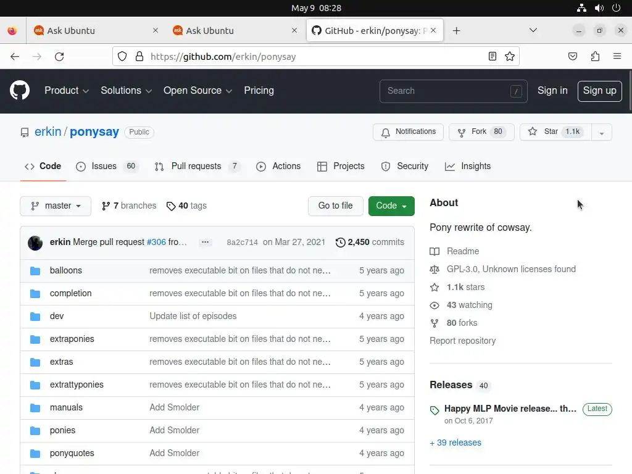Open the Pull requests tab
The width and height of the screenshot is (632, 474).
click(197, 167)
